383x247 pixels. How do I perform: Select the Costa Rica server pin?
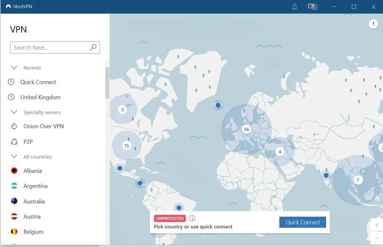[140, 183]
